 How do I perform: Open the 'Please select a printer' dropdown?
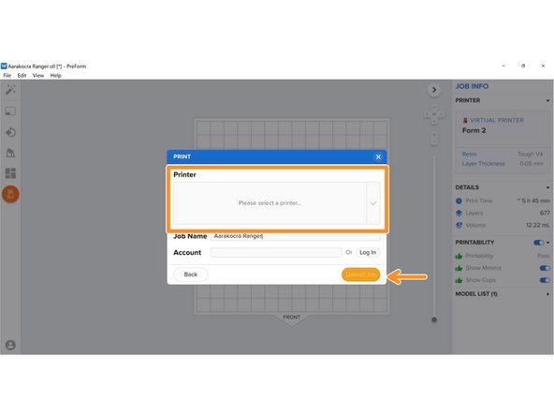[x=277, y=203]
